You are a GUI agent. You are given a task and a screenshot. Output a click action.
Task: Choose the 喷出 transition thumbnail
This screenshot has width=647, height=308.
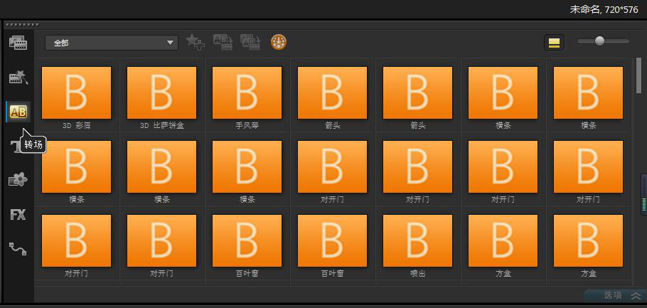418,240
